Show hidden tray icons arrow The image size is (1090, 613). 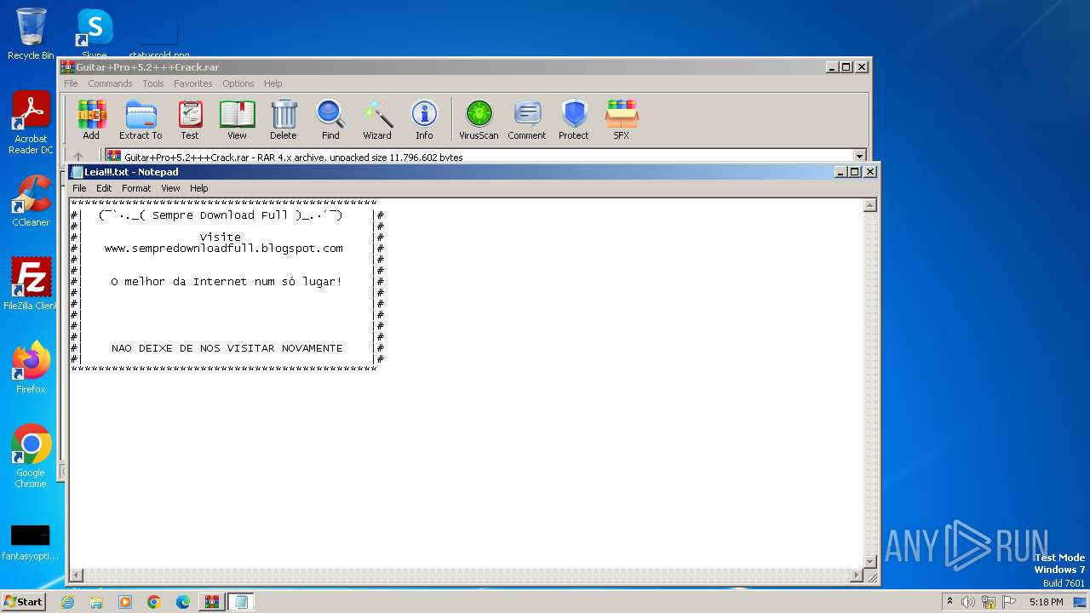tap(949, 602)
